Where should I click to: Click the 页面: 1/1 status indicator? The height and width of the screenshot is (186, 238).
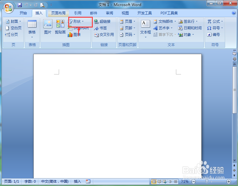coord(12,182)
